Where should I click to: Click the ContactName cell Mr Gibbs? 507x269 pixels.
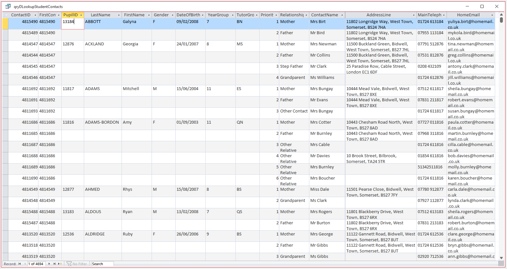(x=327, y=248)
